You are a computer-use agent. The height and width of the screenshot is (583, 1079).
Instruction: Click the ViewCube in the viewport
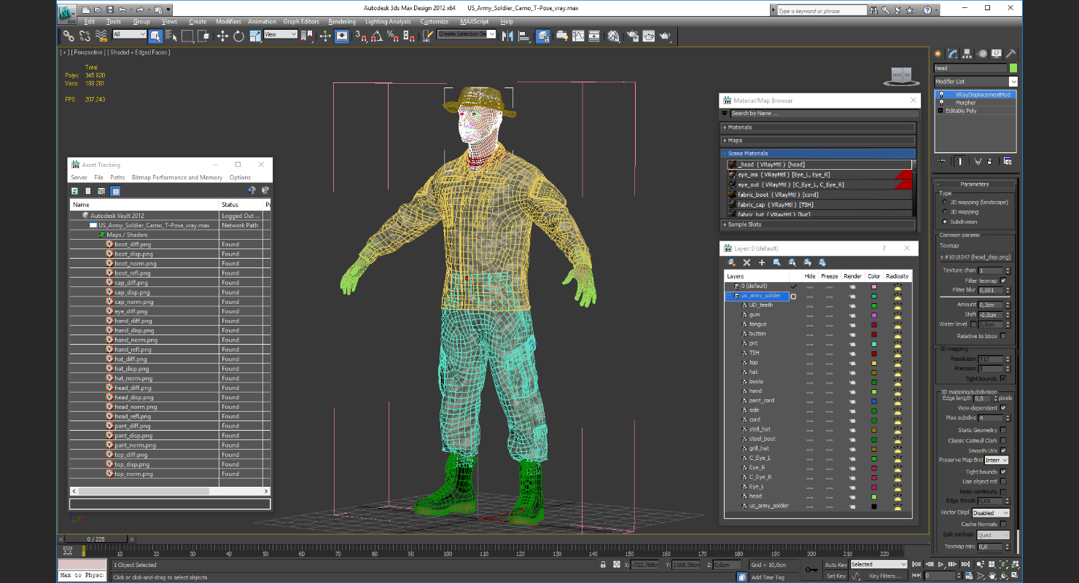click(x=901, y=74)
